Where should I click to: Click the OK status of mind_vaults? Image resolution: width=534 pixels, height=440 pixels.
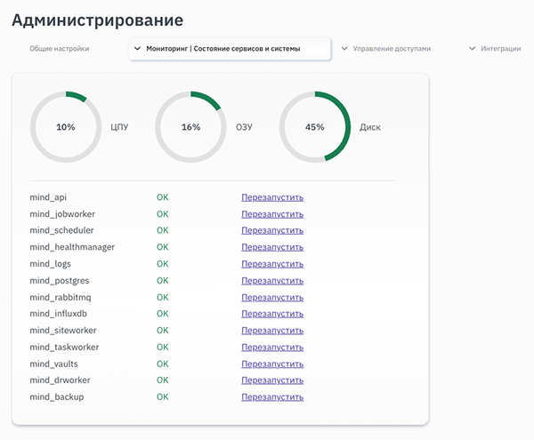(x=163, y=364)
